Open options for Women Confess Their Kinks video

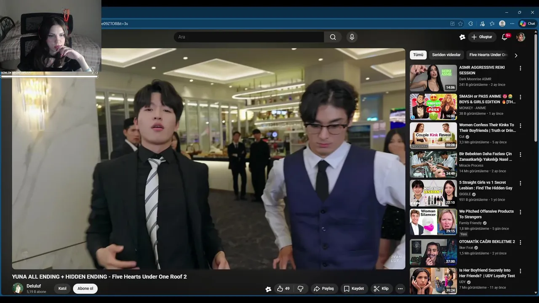point(520,126)
